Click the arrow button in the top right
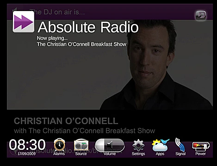Screen dimensions: 217x166 201,15
